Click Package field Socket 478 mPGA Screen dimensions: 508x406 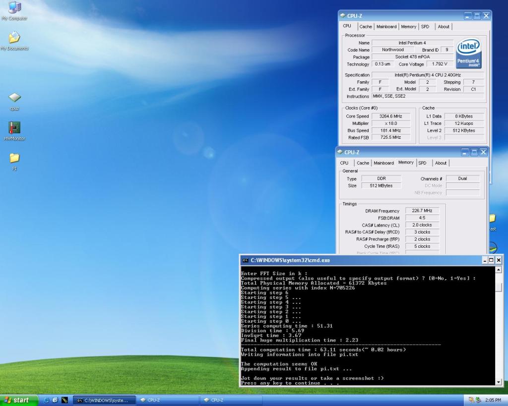pyautogui.click(x=412, y=57)
